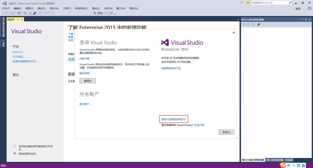
Task: Open the solution platforms combo box
Action: pyautogui.click(x=81, y=13)
